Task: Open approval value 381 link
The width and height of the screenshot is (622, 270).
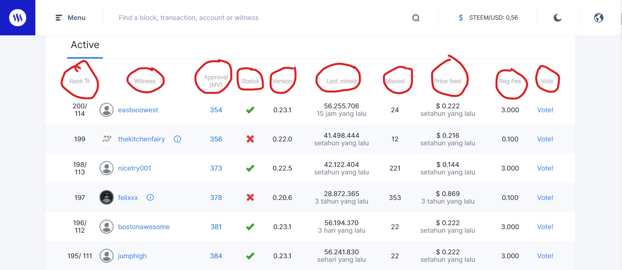Action: click(x=216, y=227)
